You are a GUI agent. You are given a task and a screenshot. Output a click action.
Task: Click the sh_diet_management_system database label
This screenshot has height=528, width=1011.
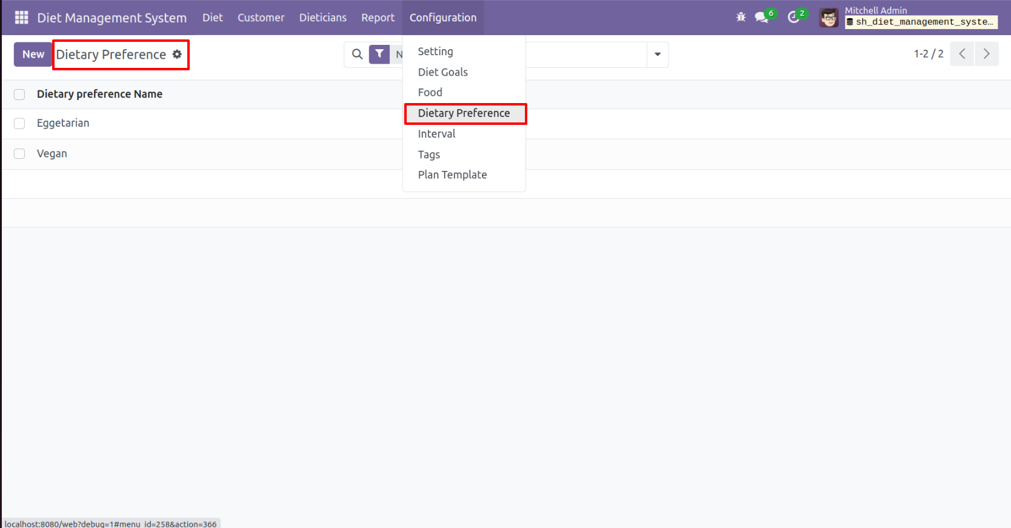pyautogui.click(x=921, y=22)
